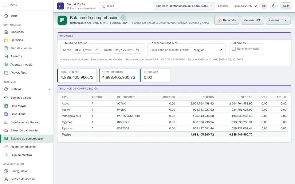
Task: Click the Asientos modelo icon
Action: point(6,65)
